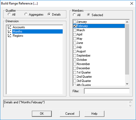Confirm with the OK button
Image resolution: width=136 pixels, height=120 pixels.
coord(42,114)
